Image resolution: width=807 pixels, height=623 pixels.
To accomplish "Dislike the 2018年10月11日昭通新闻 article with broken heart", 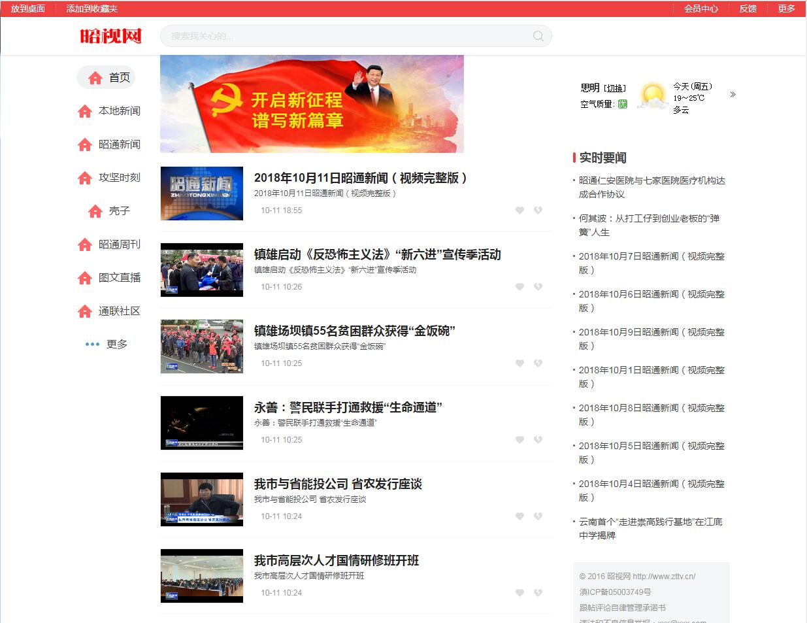I will pos(538,210).
